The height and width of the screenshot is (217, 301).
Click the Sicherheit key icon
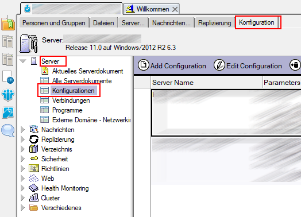34,158
